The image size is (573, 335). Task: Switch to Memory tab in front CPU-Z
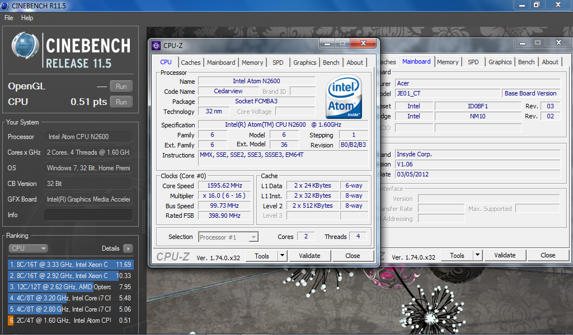[252, 63]
